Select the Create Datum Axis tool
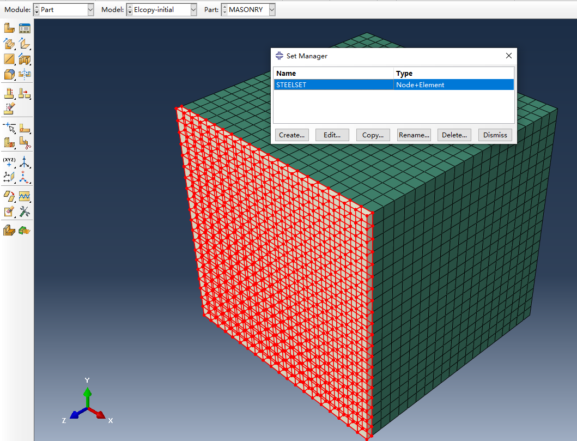577x441 pixels. (25, 162)
